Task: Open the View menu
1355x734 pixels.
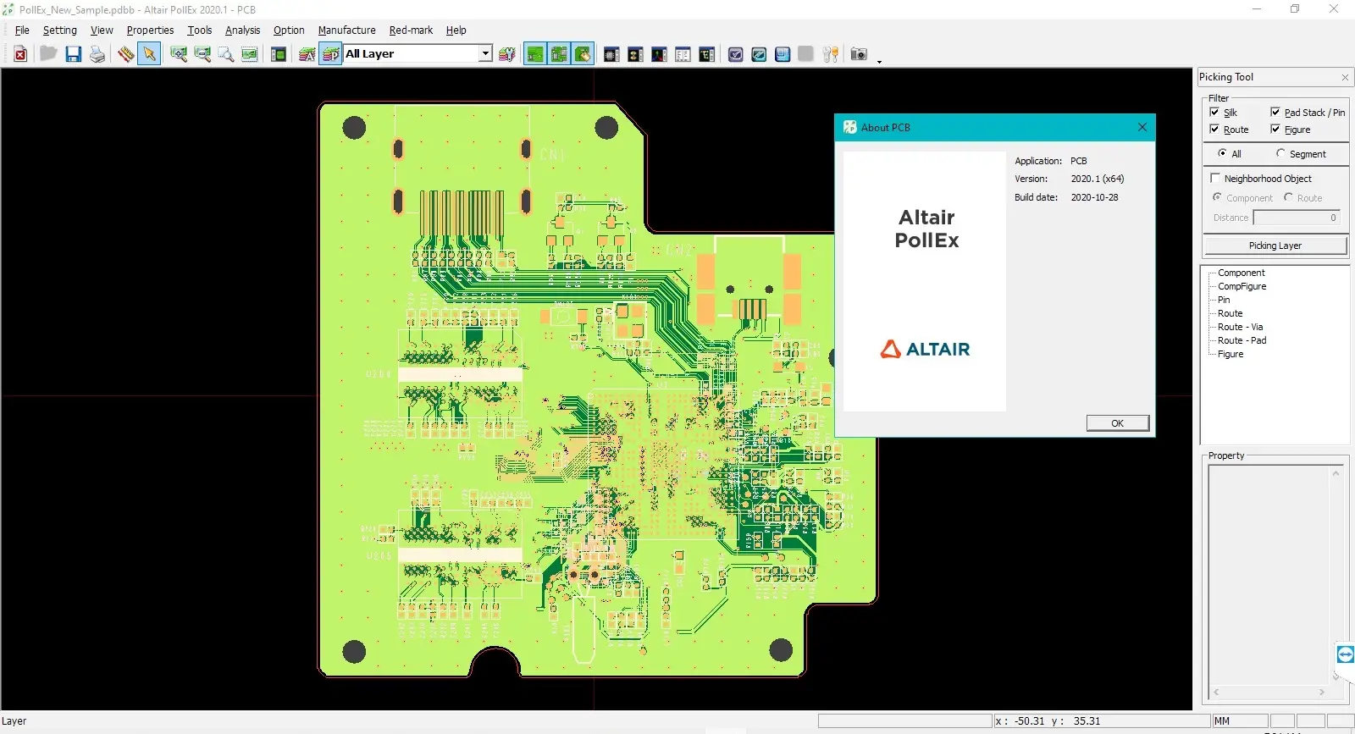Action: 102,30
